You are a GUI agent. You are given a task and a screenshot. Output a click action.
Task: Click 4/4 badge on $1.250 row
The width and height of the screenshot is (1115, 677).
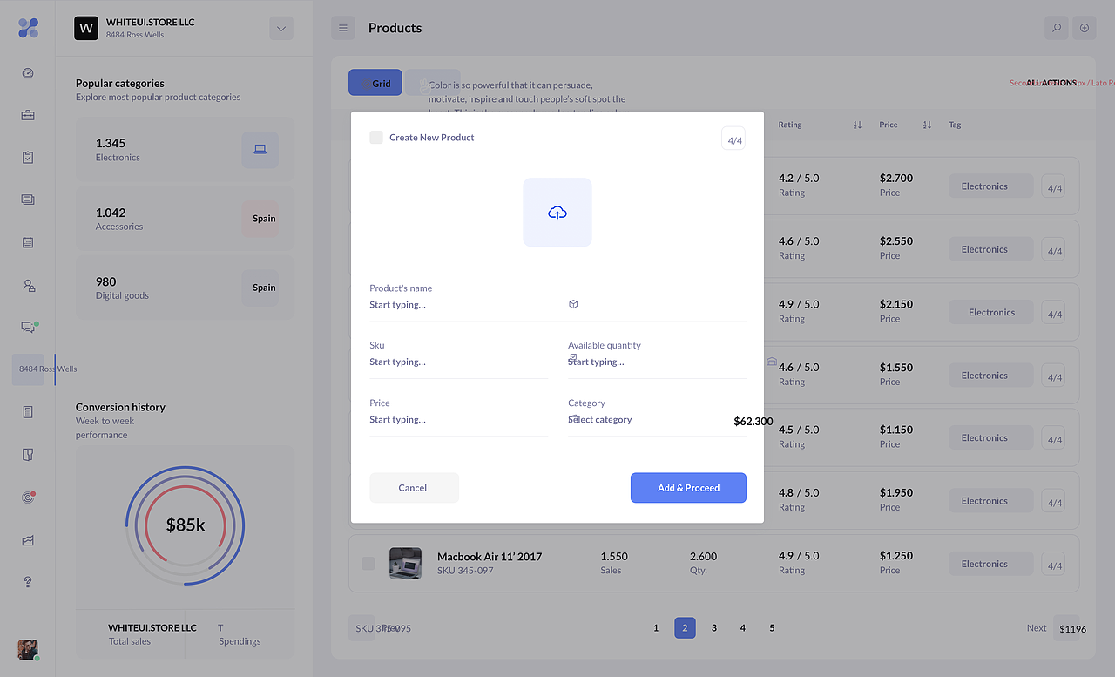pyautogui.click(x=1054, y=565)
